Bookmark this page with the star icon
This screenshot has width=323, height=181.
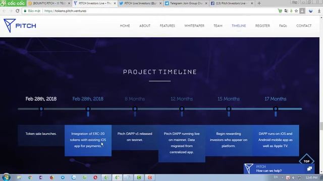pos(296,11)
